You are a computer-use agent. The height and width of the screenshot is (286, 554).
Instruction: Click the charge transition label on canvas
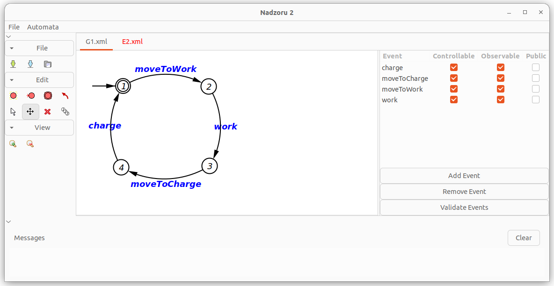pos(105,126)
